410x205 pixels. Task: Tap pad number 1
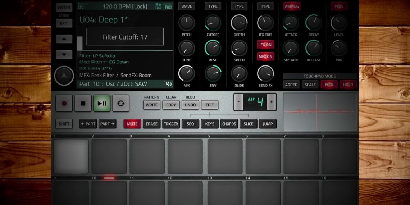tap(71, 156)
